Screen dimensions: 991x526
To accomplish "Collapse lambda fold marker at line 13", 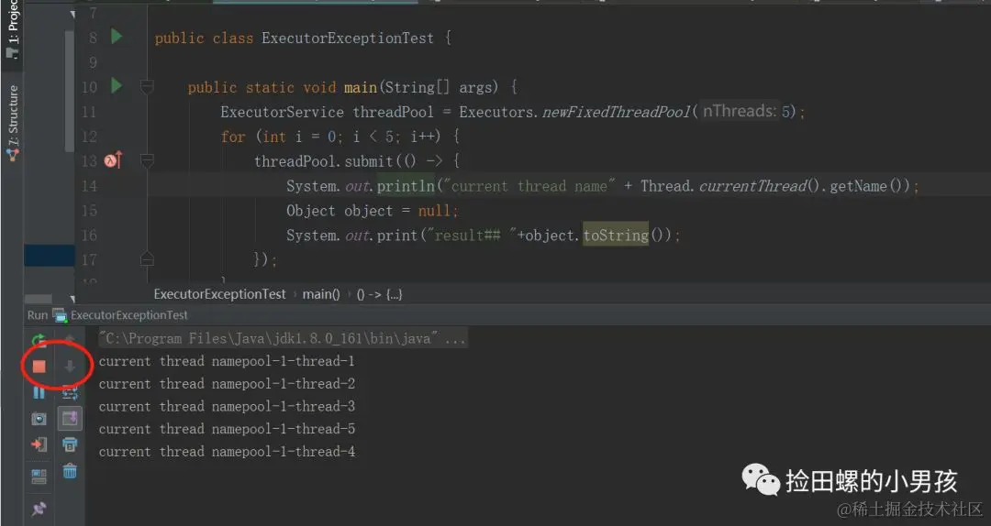I will click(147, 160).
